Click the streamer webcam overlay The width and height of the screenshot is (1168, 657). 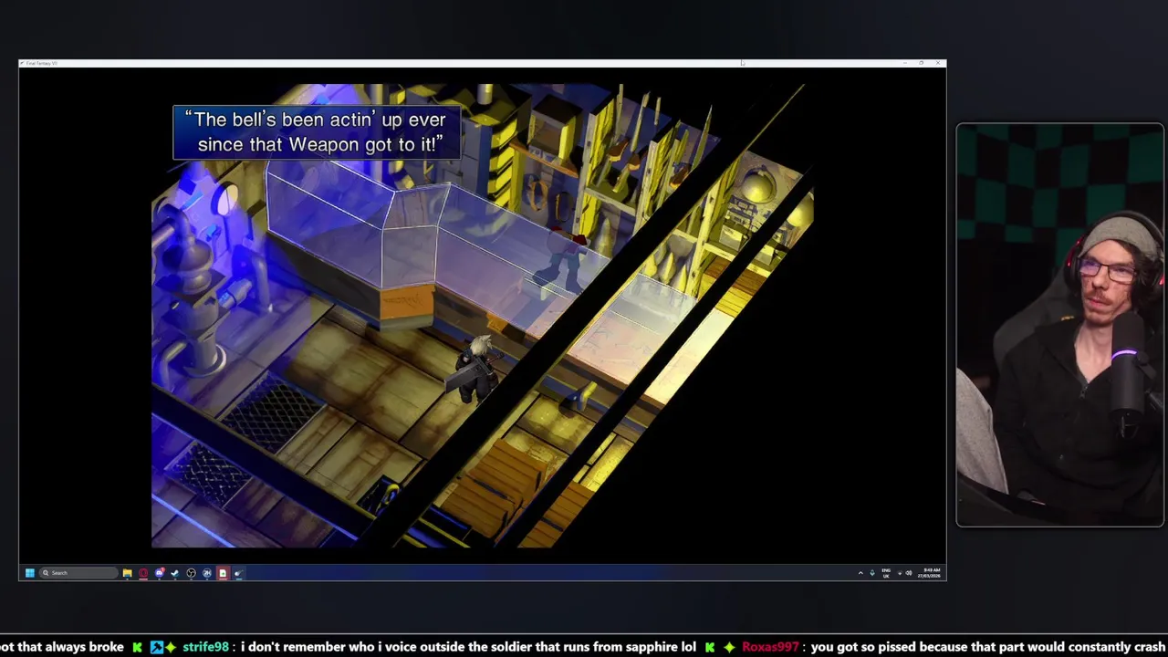click(x=1059, y=325)
